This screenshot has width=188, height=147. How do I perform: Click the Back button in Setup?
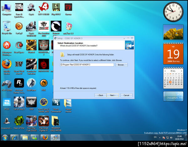pyautogui.click(x=101, y=95)
